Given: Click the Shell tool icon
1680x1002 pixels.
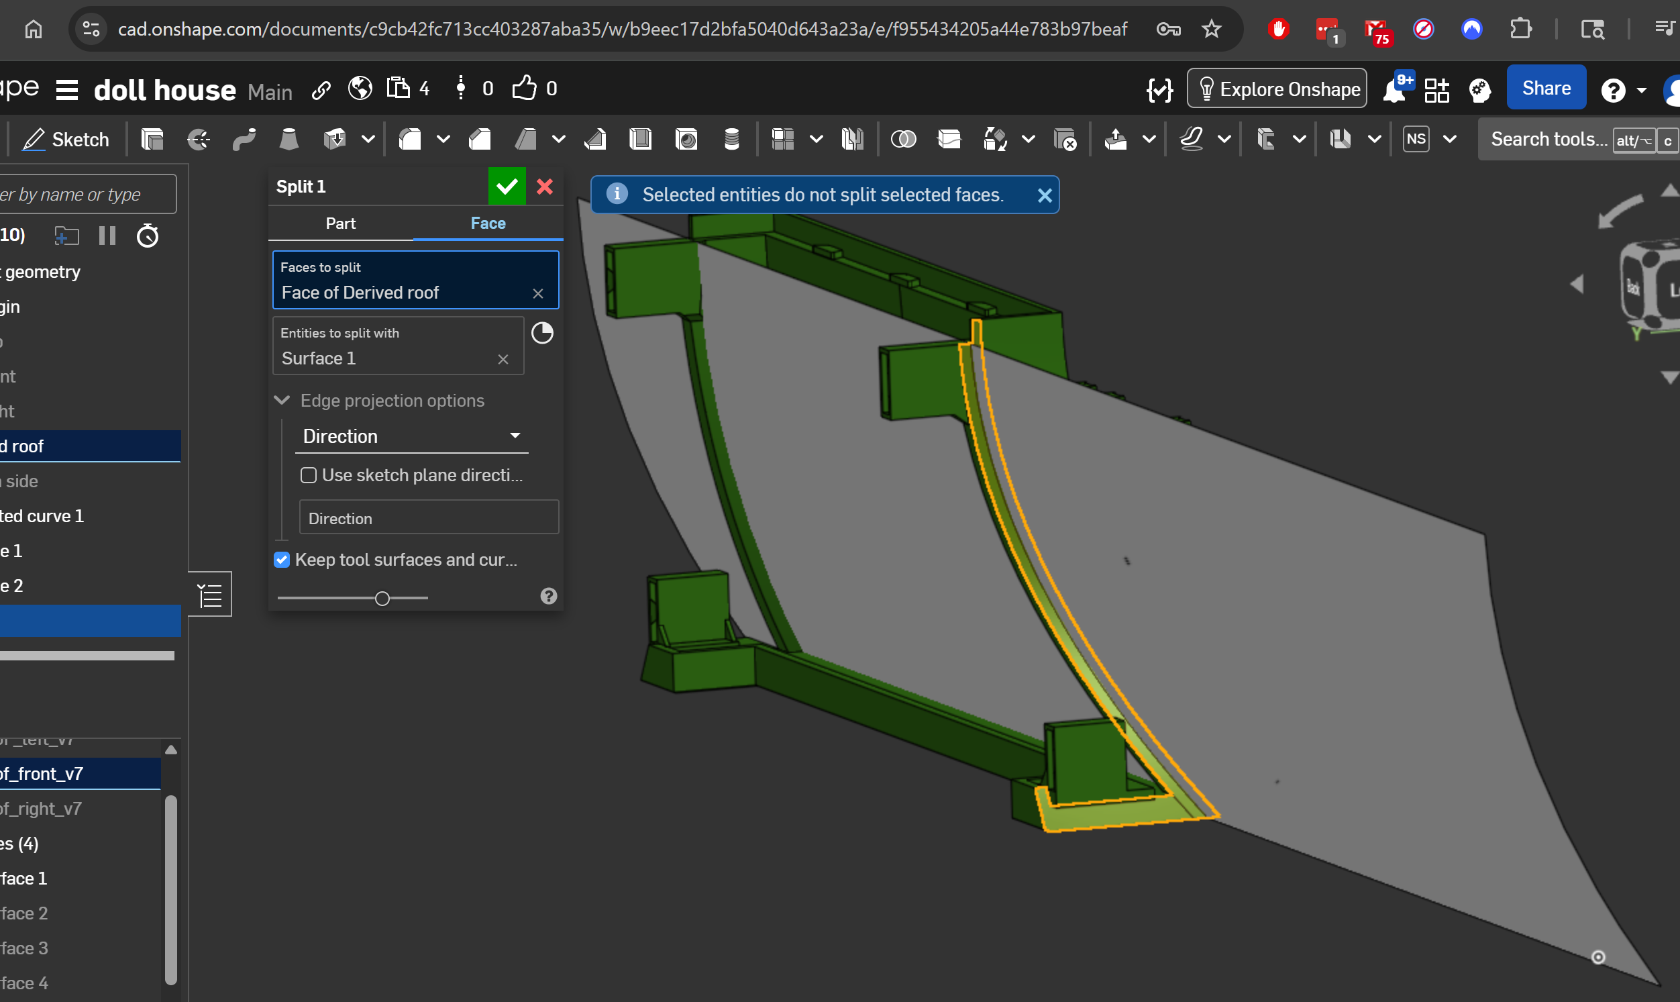Looking at the screenshot, I should pos(640,140).
